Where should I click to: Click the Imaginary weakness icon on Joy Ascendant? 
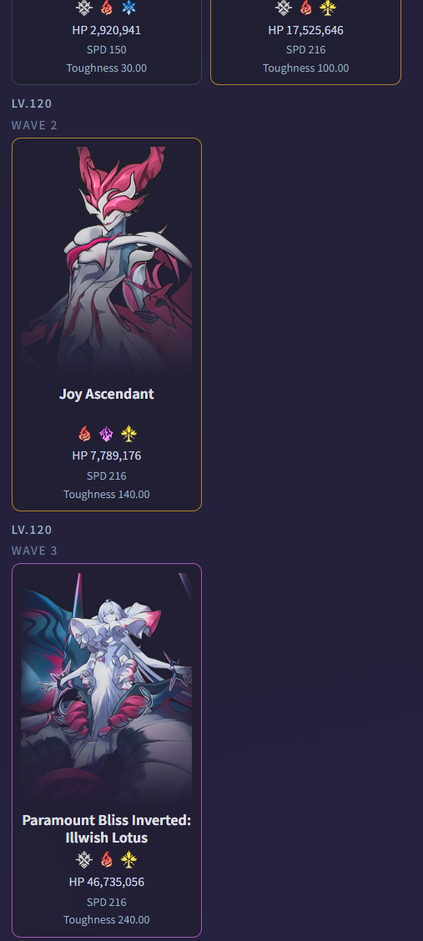(128, 434)
